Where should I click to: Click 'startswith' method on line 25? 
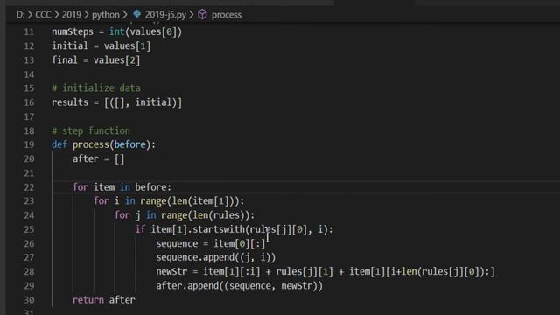[219, 229]
